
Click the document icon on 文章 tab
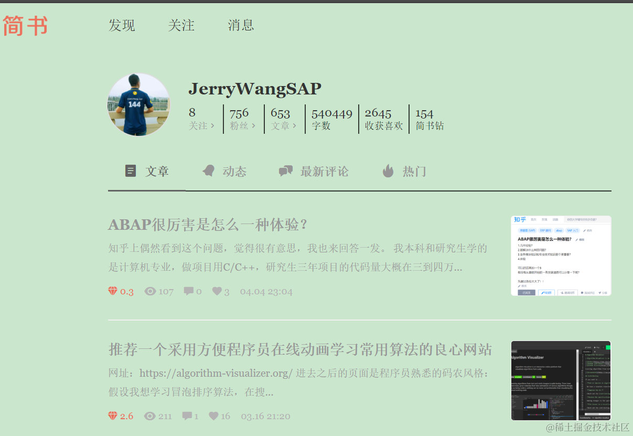(x=131, y=171)
